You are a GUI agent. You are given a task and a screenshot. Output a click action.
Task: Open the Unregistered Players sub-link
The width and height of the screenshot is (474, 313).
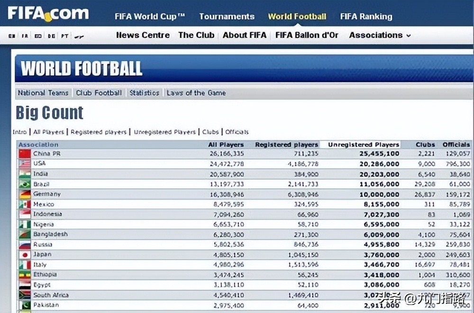pyautogui.click(x=165, y=132)
